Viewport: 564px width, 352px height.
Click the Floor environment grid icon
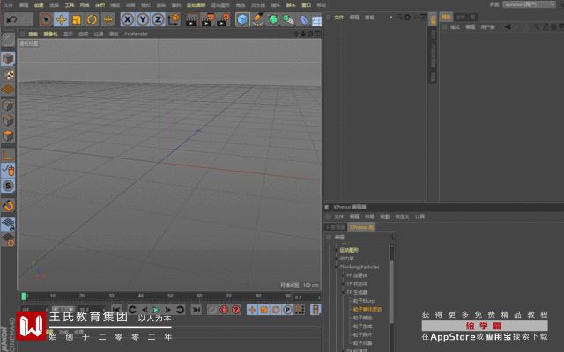click(x=316, y=21)
